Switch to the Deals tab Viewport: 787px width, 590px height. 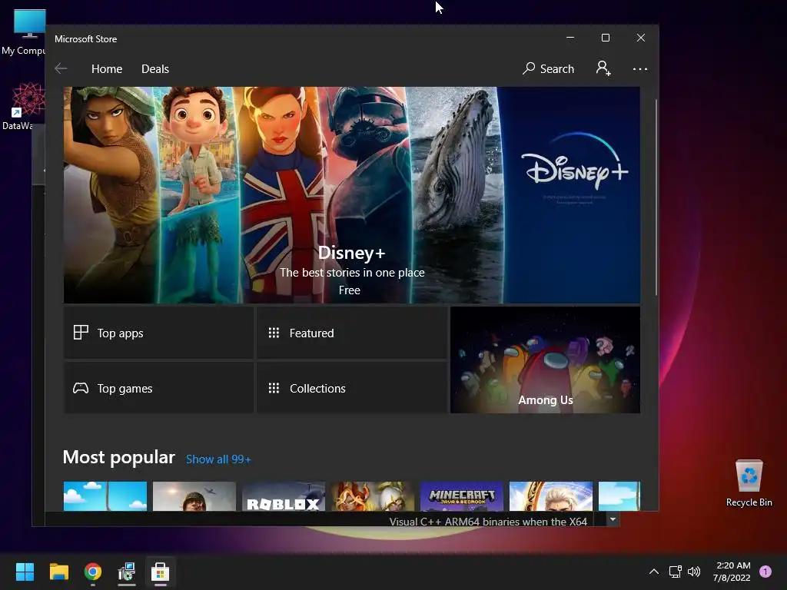click(x=155, y=68)
